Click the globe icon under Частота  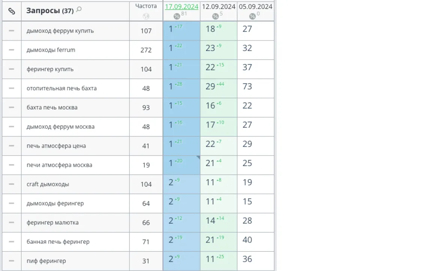tap(146, 16)
